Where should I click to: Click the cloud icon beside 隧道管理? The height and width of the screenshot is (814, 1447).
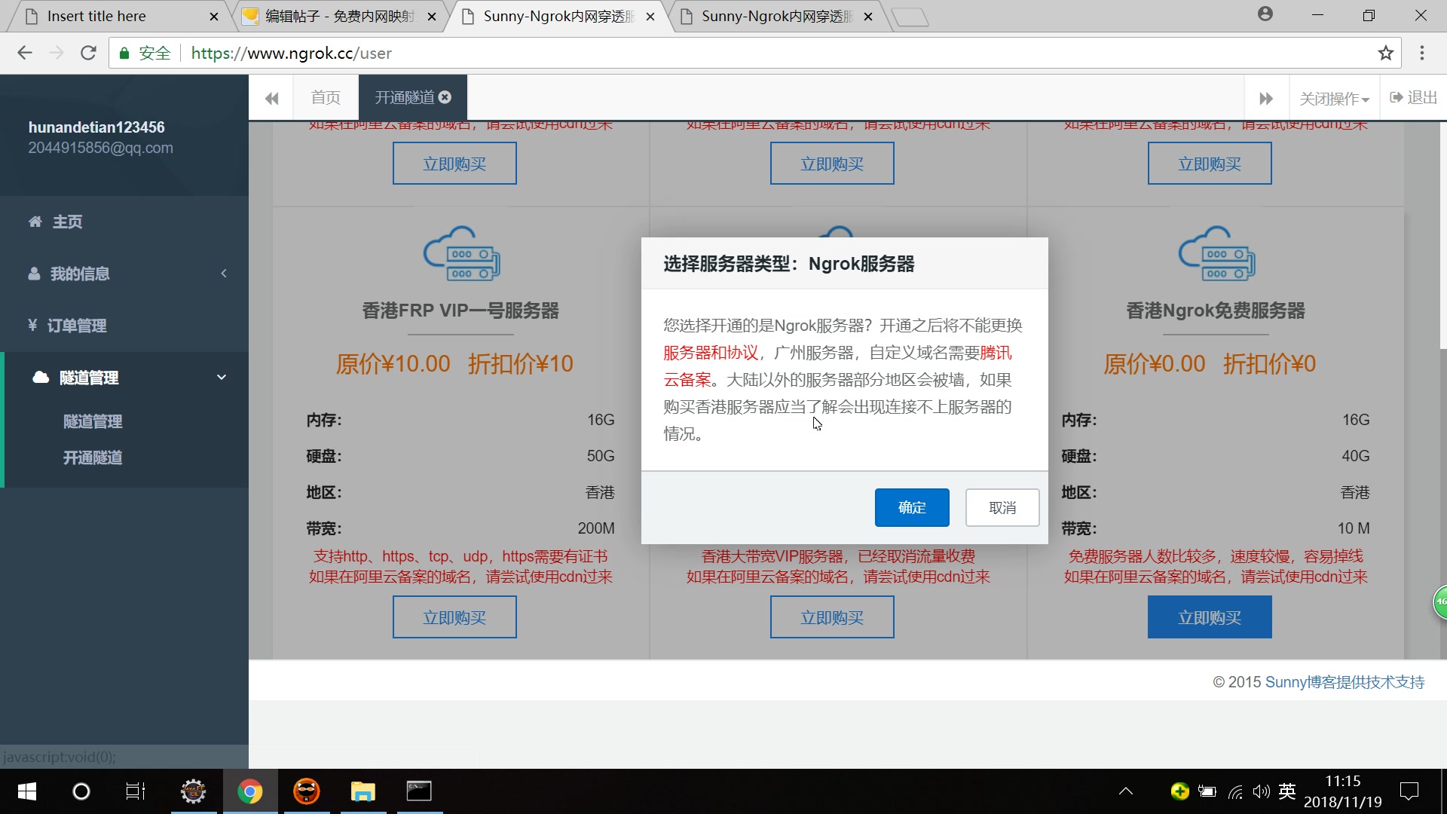point(41,377)
